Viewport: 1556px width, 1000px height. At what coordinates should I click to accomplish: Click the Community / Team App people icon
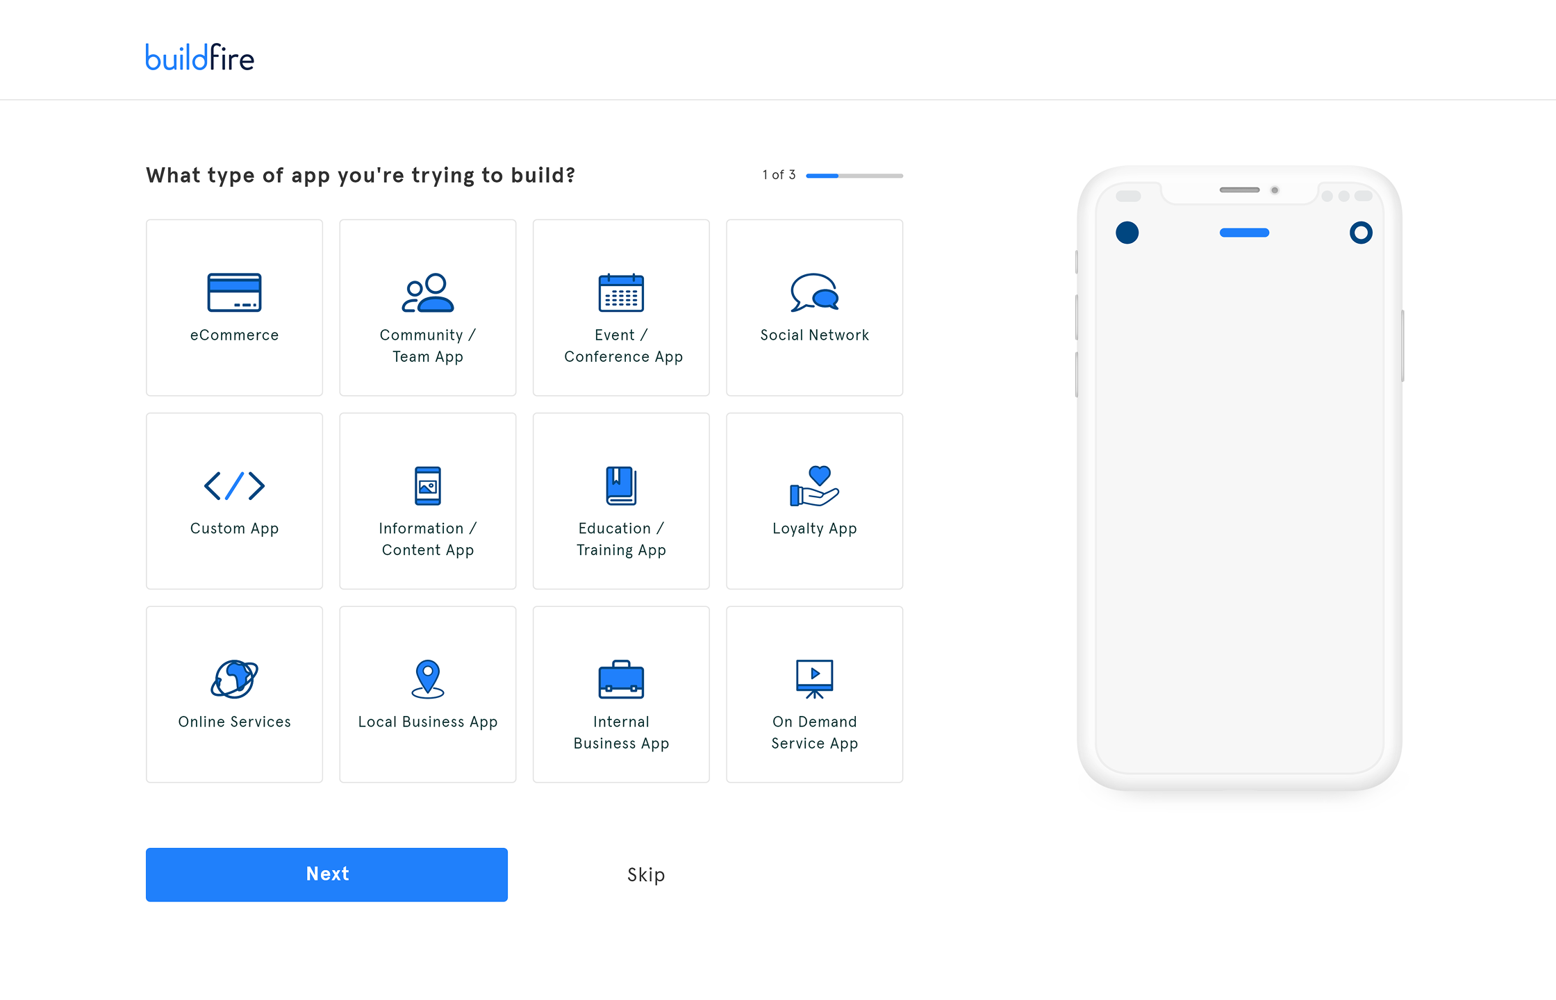point(428,292)
